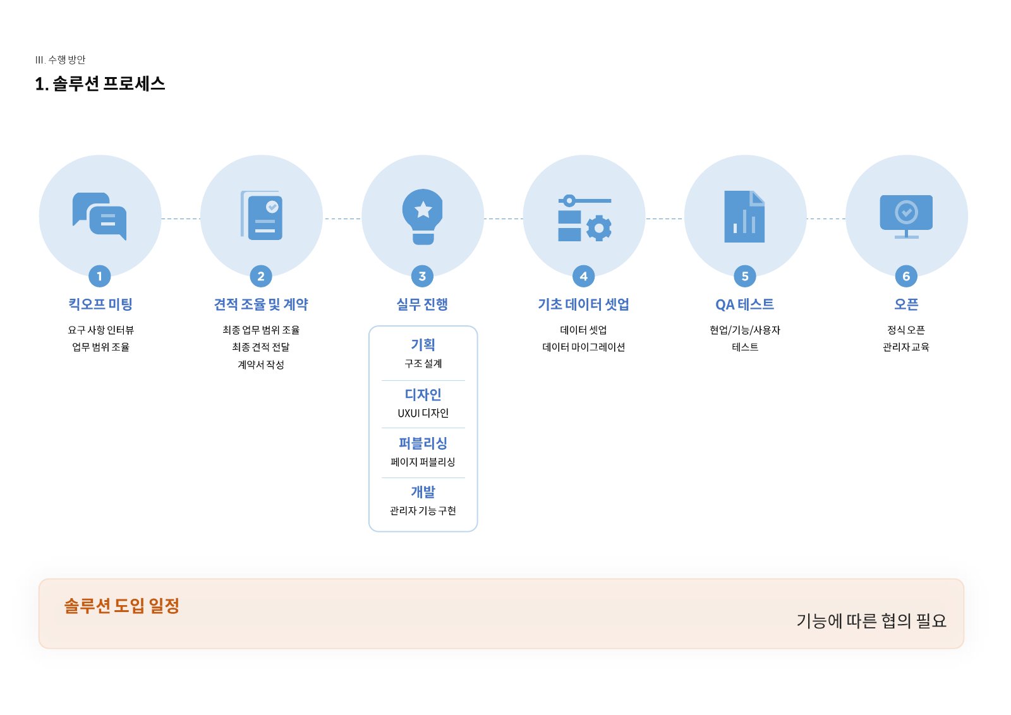This screenshot has height=715, width=1011.
Task: Click the lightbulb star icon
Action: pos(423,217)
